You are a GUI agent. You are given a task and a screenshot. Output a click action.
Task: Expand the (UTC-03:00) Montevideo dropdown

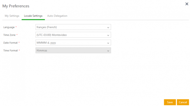click(x=71, y=35)
